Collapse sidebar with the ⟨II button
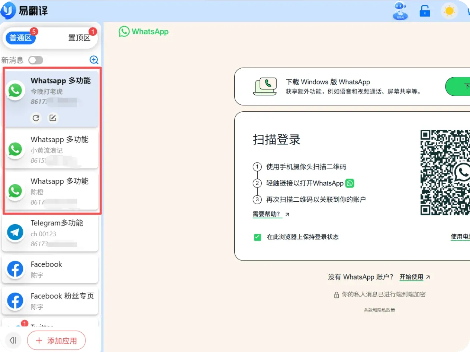 13,340
